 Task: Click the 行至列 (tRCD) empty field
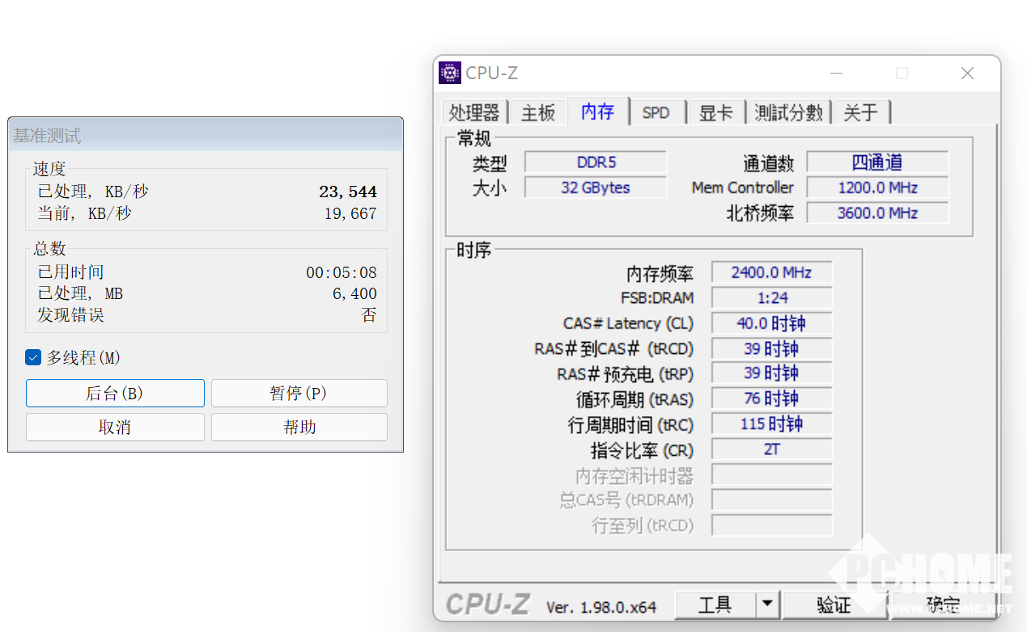pos(772,525)
